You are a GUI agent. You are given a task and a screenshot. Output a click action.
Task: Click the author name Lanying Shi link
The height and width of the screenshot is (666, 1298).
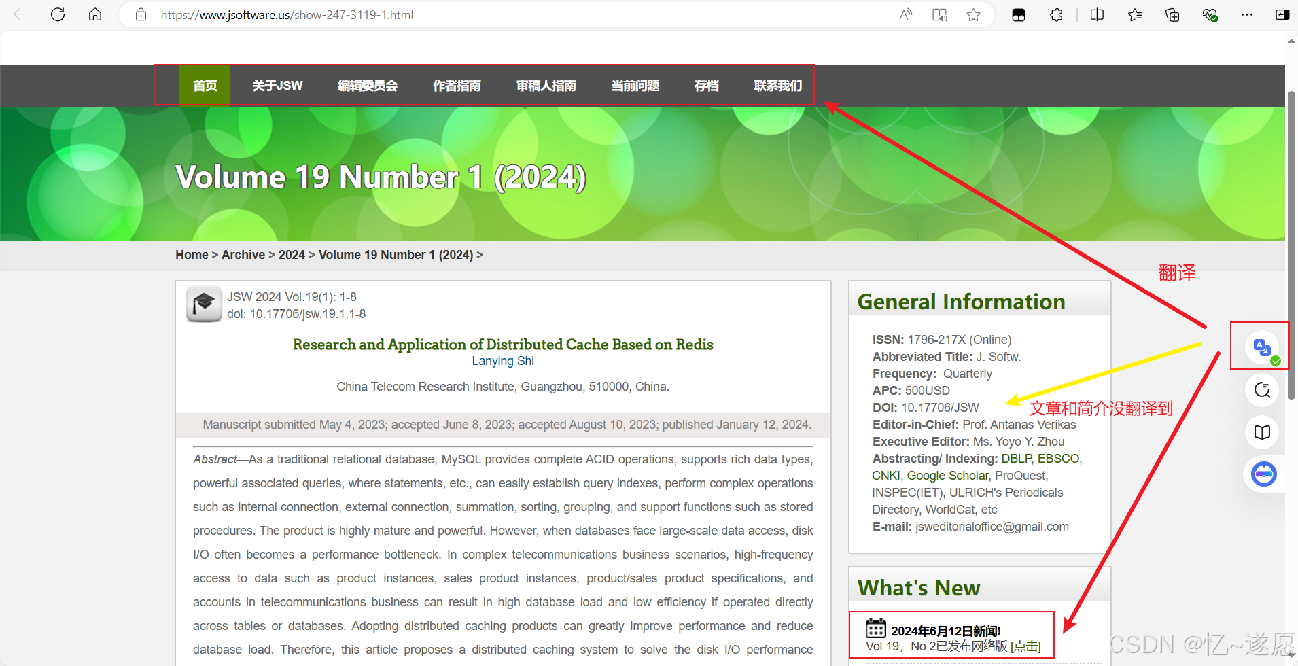[x=503, y=361]
